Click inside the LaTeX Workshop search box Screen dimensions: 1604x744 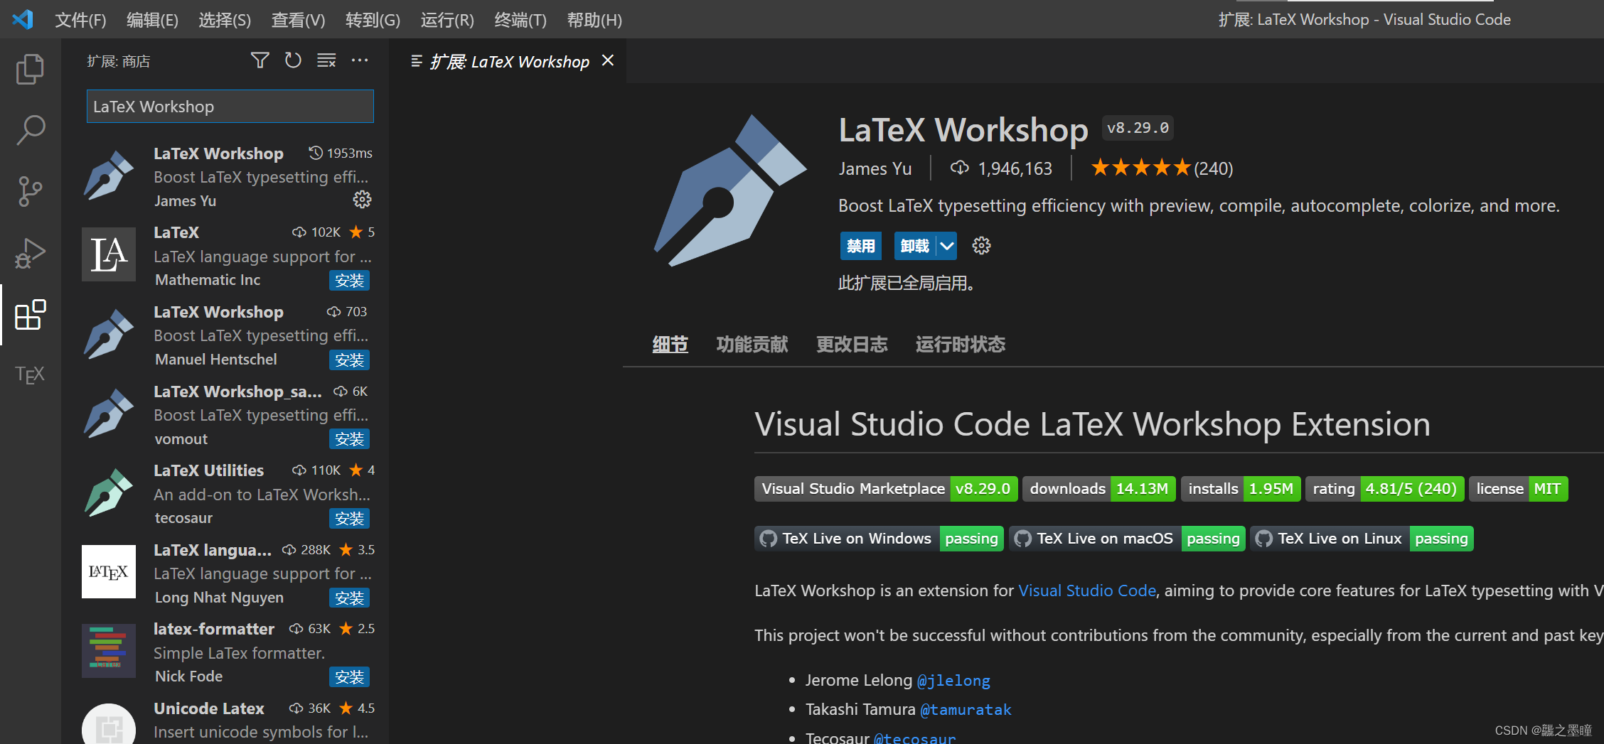click(x=229, y=106)
